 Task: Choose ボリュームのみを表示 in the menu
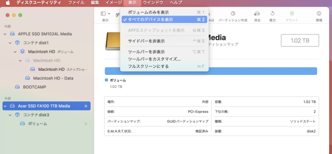click(x=164, y=13)
